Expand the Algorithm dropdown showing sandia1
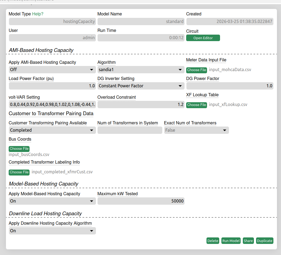 tap(141, 69)
